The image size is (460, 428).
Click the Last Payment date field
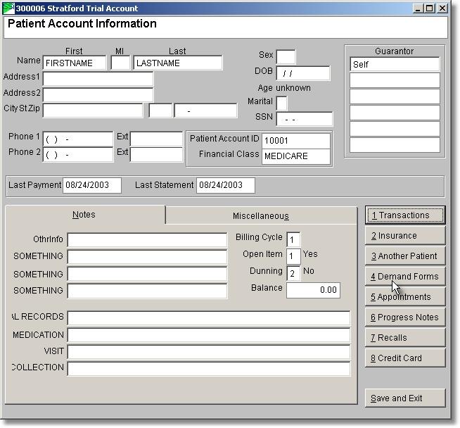click(x=92, y=185)
